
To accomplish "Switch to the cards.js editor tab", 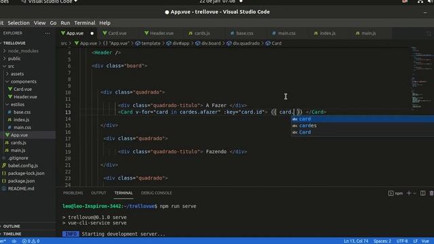I will pos(202,33).
